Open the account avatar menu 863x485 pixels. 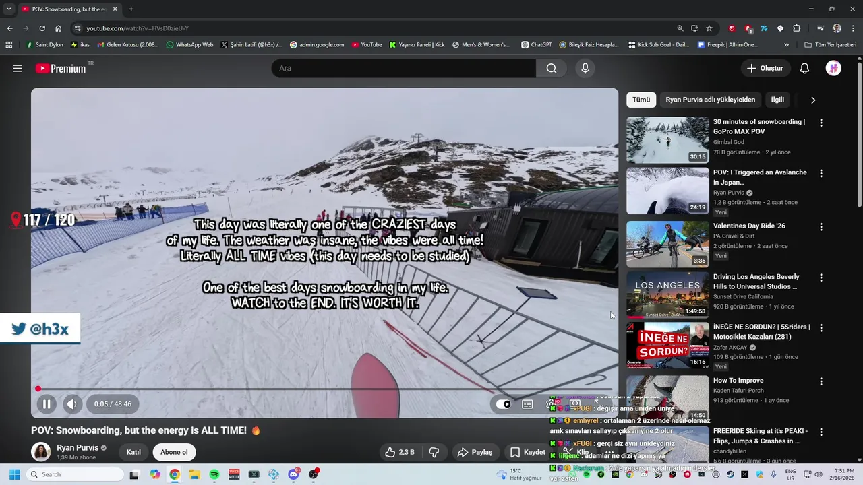coord(833,68)
